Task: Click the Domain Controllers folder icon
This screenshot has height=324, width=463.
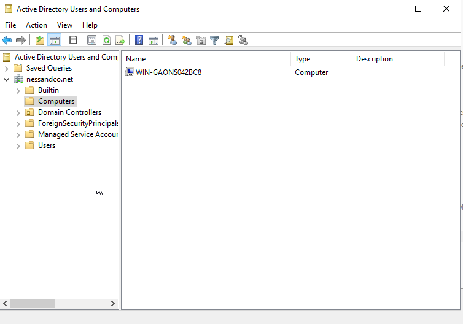Action: coord(29,112)
